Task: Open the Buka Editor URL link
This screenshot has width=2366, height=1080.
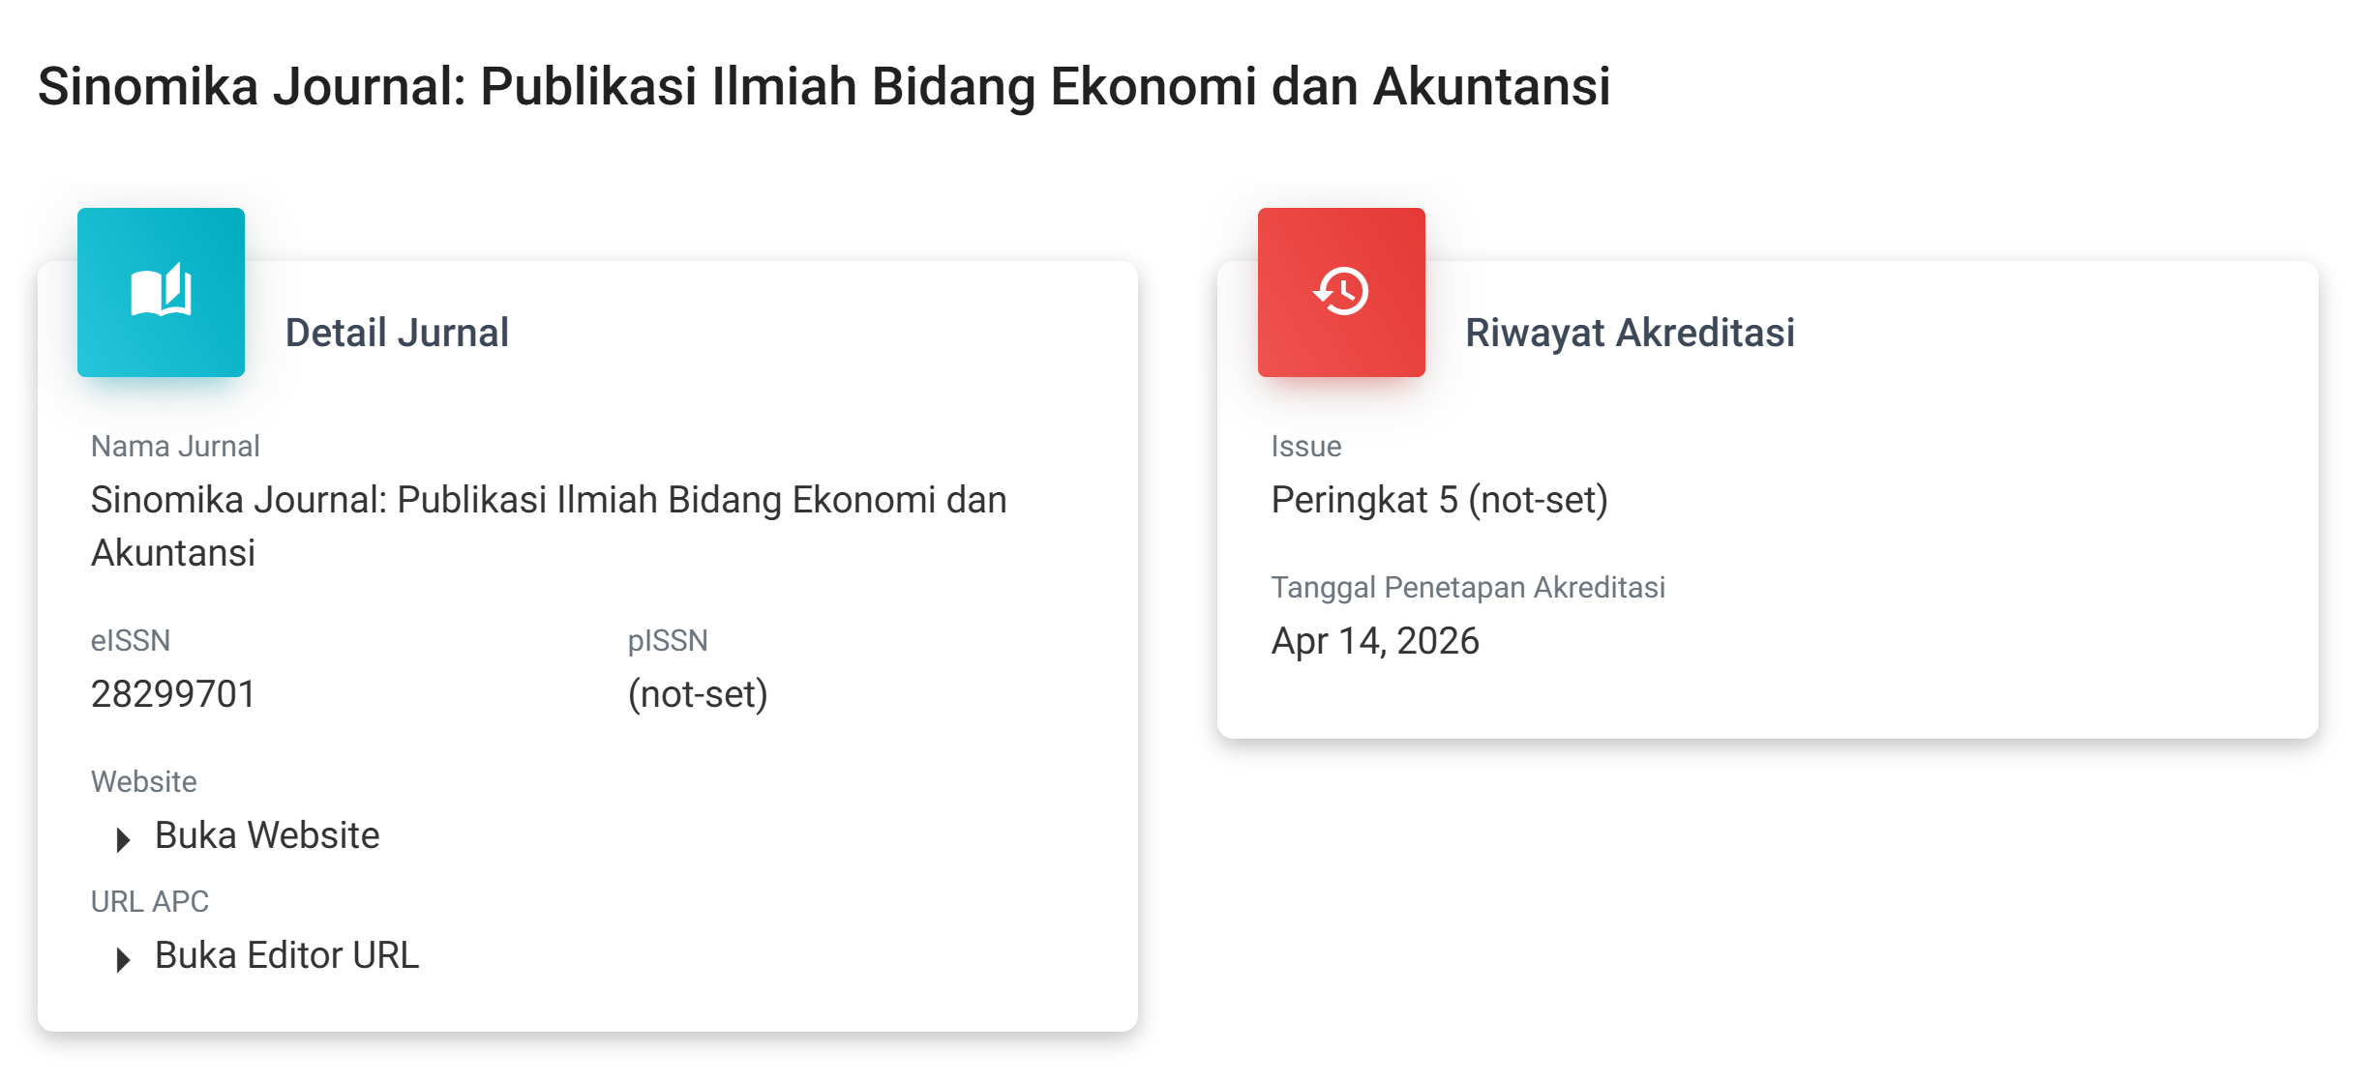Action: 286,955
